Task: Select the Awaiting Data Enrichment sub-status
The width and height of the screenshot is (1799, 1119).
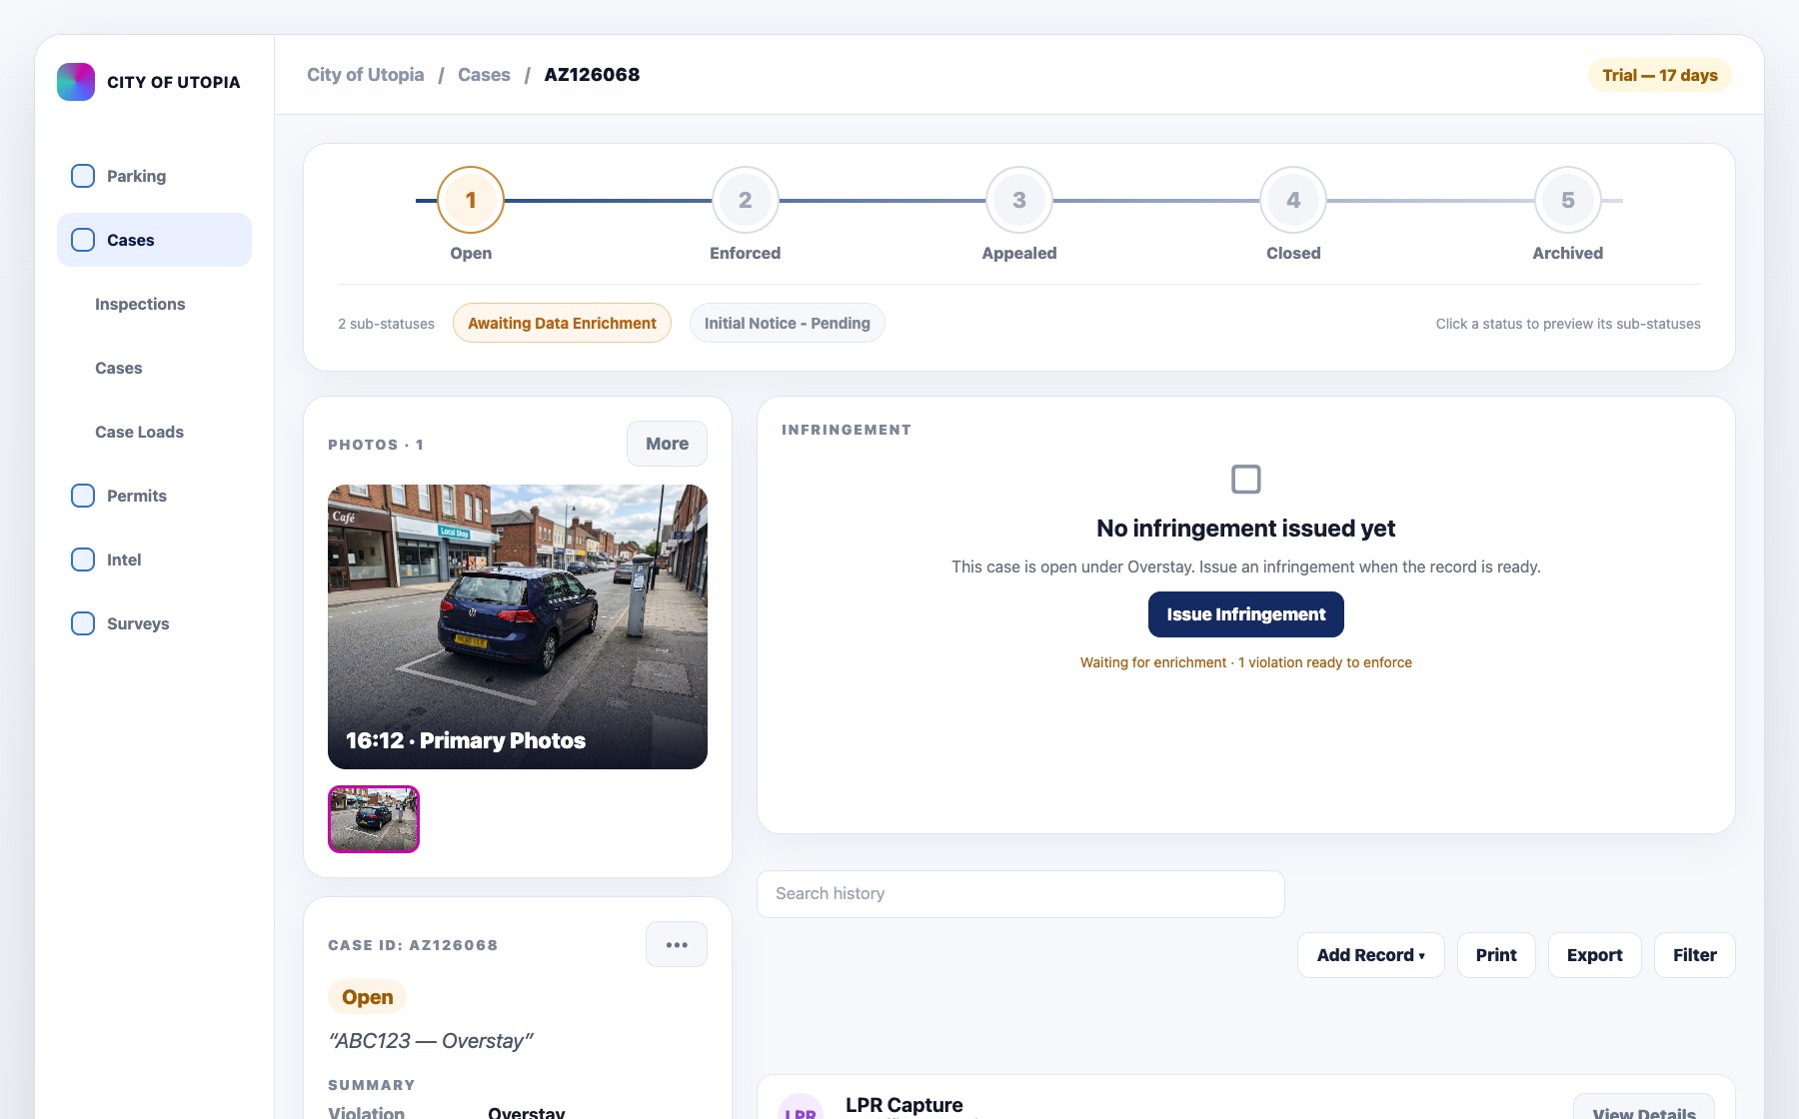Action: click(x=562, y=323)
